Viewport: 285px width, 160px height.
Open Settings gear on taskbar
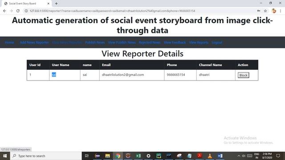[x=148, y=156]
